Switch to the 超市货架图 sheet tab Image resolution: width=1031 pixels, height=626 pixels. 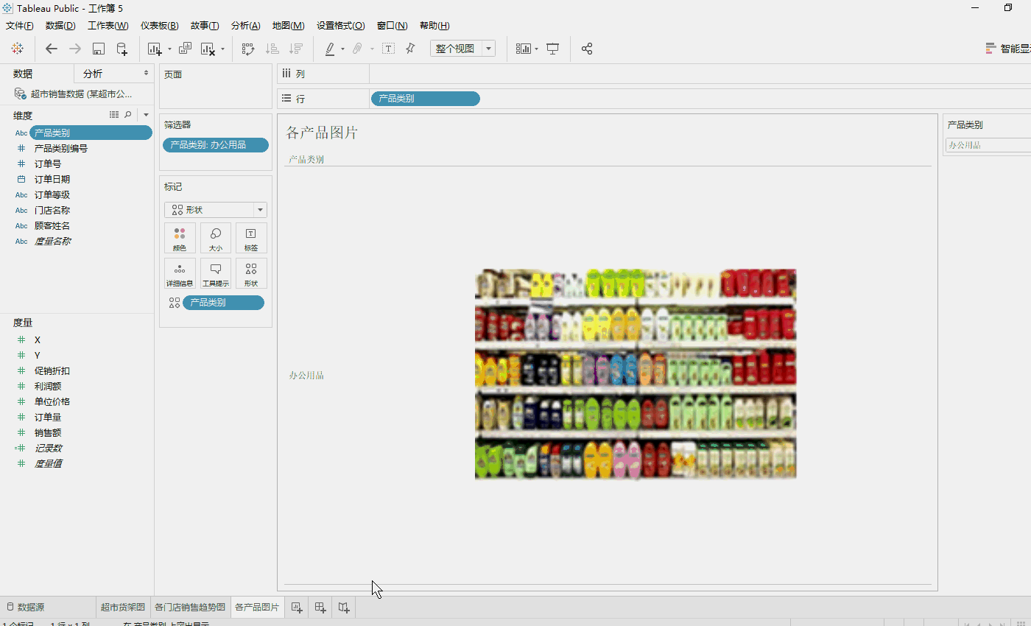click(x=123, y=608)
